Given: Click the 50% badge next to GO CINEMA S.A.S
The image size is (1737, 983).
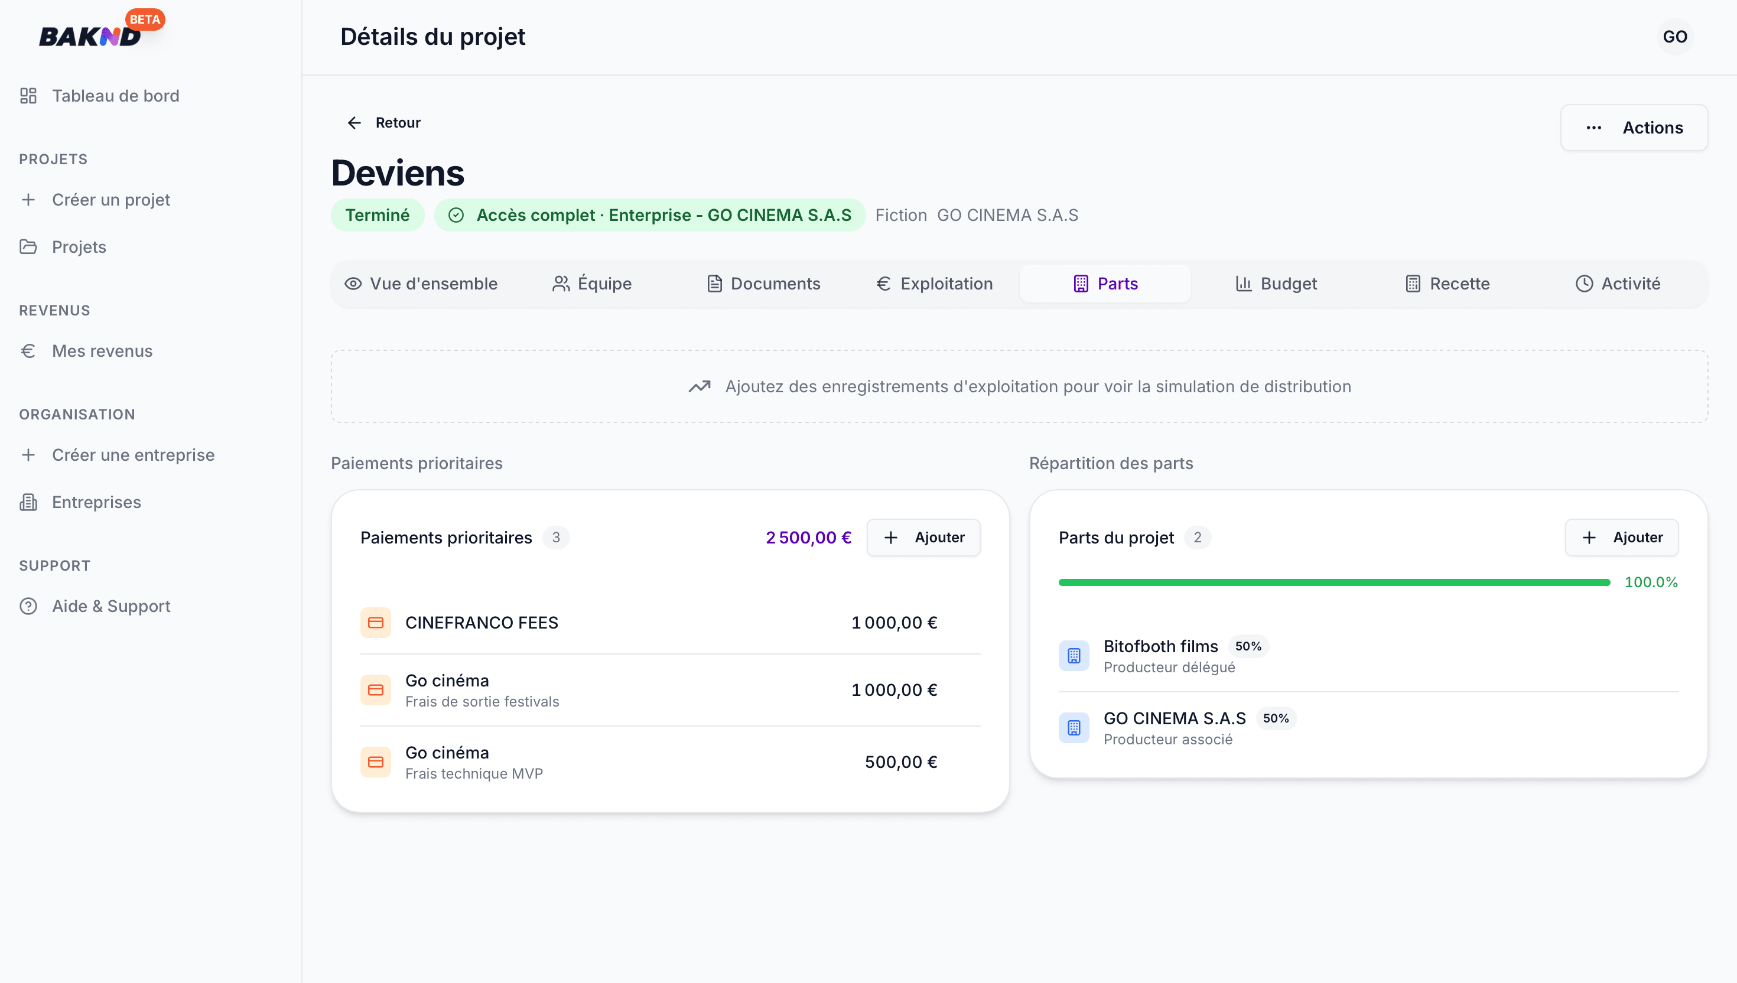Looking at the screenshot, I should click(x=1275, y=719).
